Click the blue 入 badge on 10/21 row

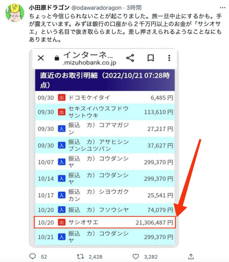tap(61, 237)
